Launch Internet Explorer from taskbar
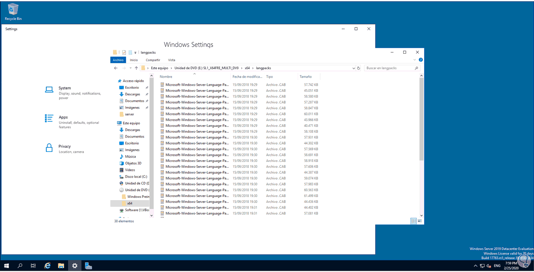The image size is (534, 272). pyautogui.click(x=47, y=266)
